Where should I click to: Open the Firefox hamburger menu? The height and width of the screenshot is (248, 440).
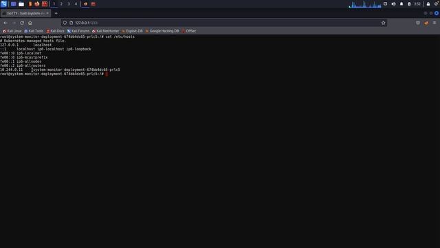[x=434, y=23]
